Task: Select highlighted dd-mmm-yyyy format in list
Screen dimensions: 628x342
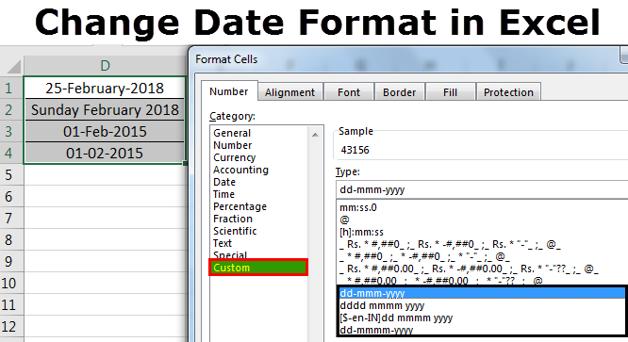Action: click(482, 293)
